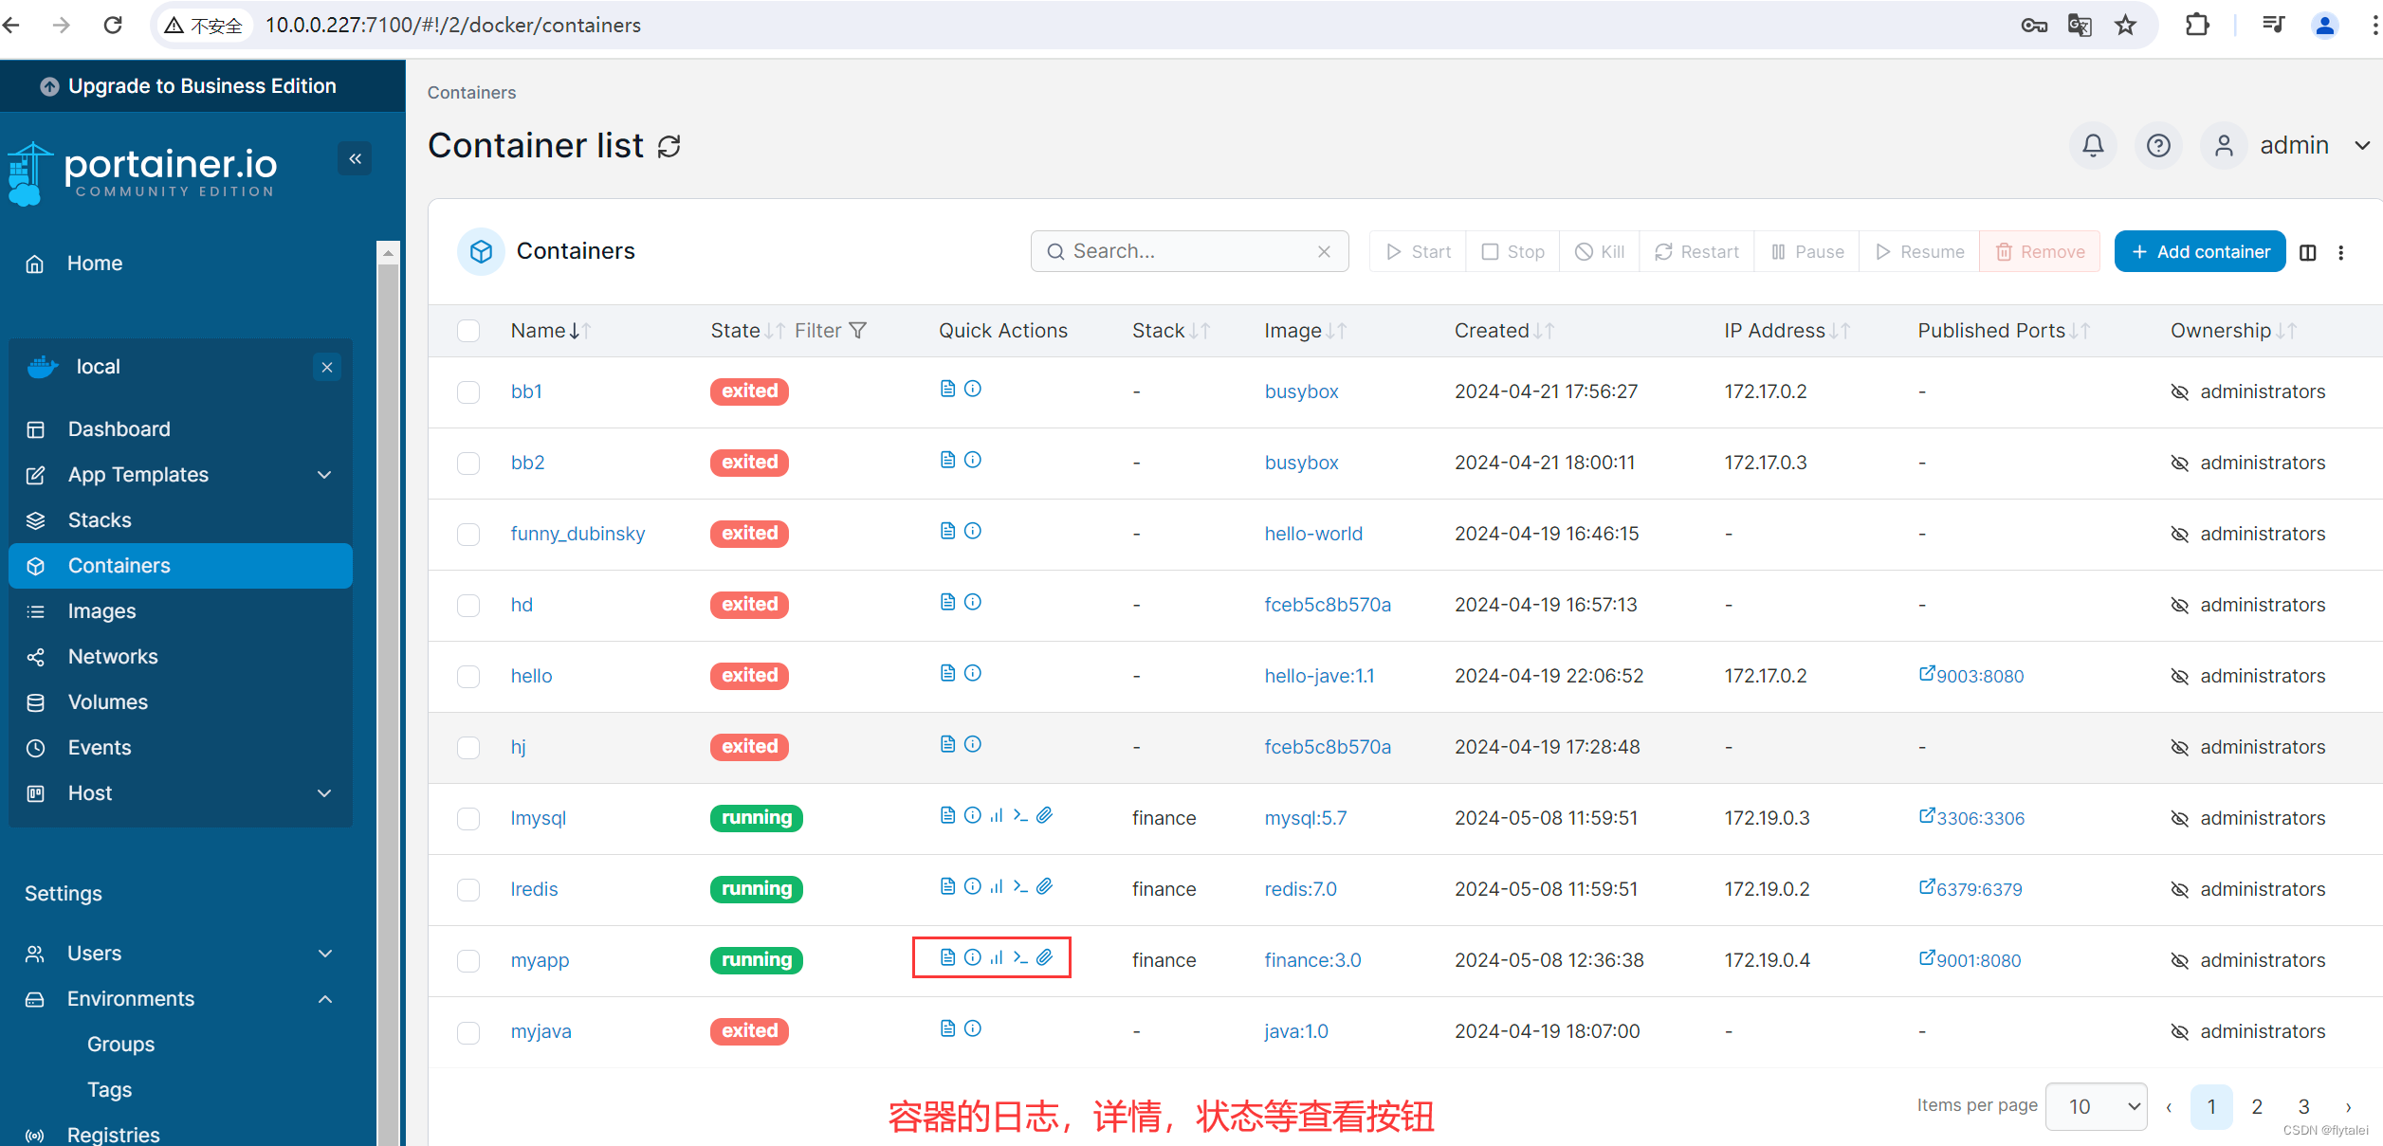Click the Search containers field

point(1189,251)
